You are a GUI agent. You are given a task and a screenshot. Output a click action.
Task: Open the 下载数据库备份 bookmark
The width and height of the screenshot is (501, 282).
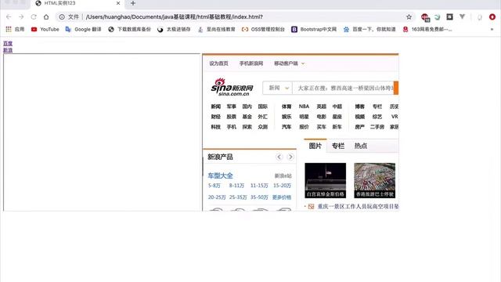(x=129, y=30)
